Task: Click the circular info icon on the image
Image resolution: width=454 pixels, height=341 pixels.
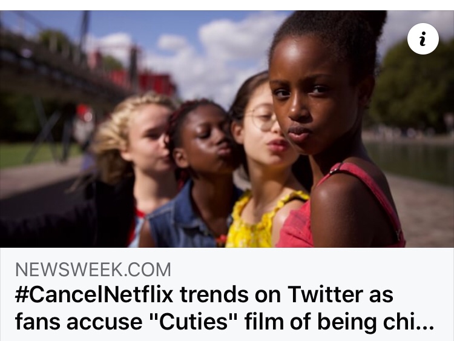Action: 423,39
